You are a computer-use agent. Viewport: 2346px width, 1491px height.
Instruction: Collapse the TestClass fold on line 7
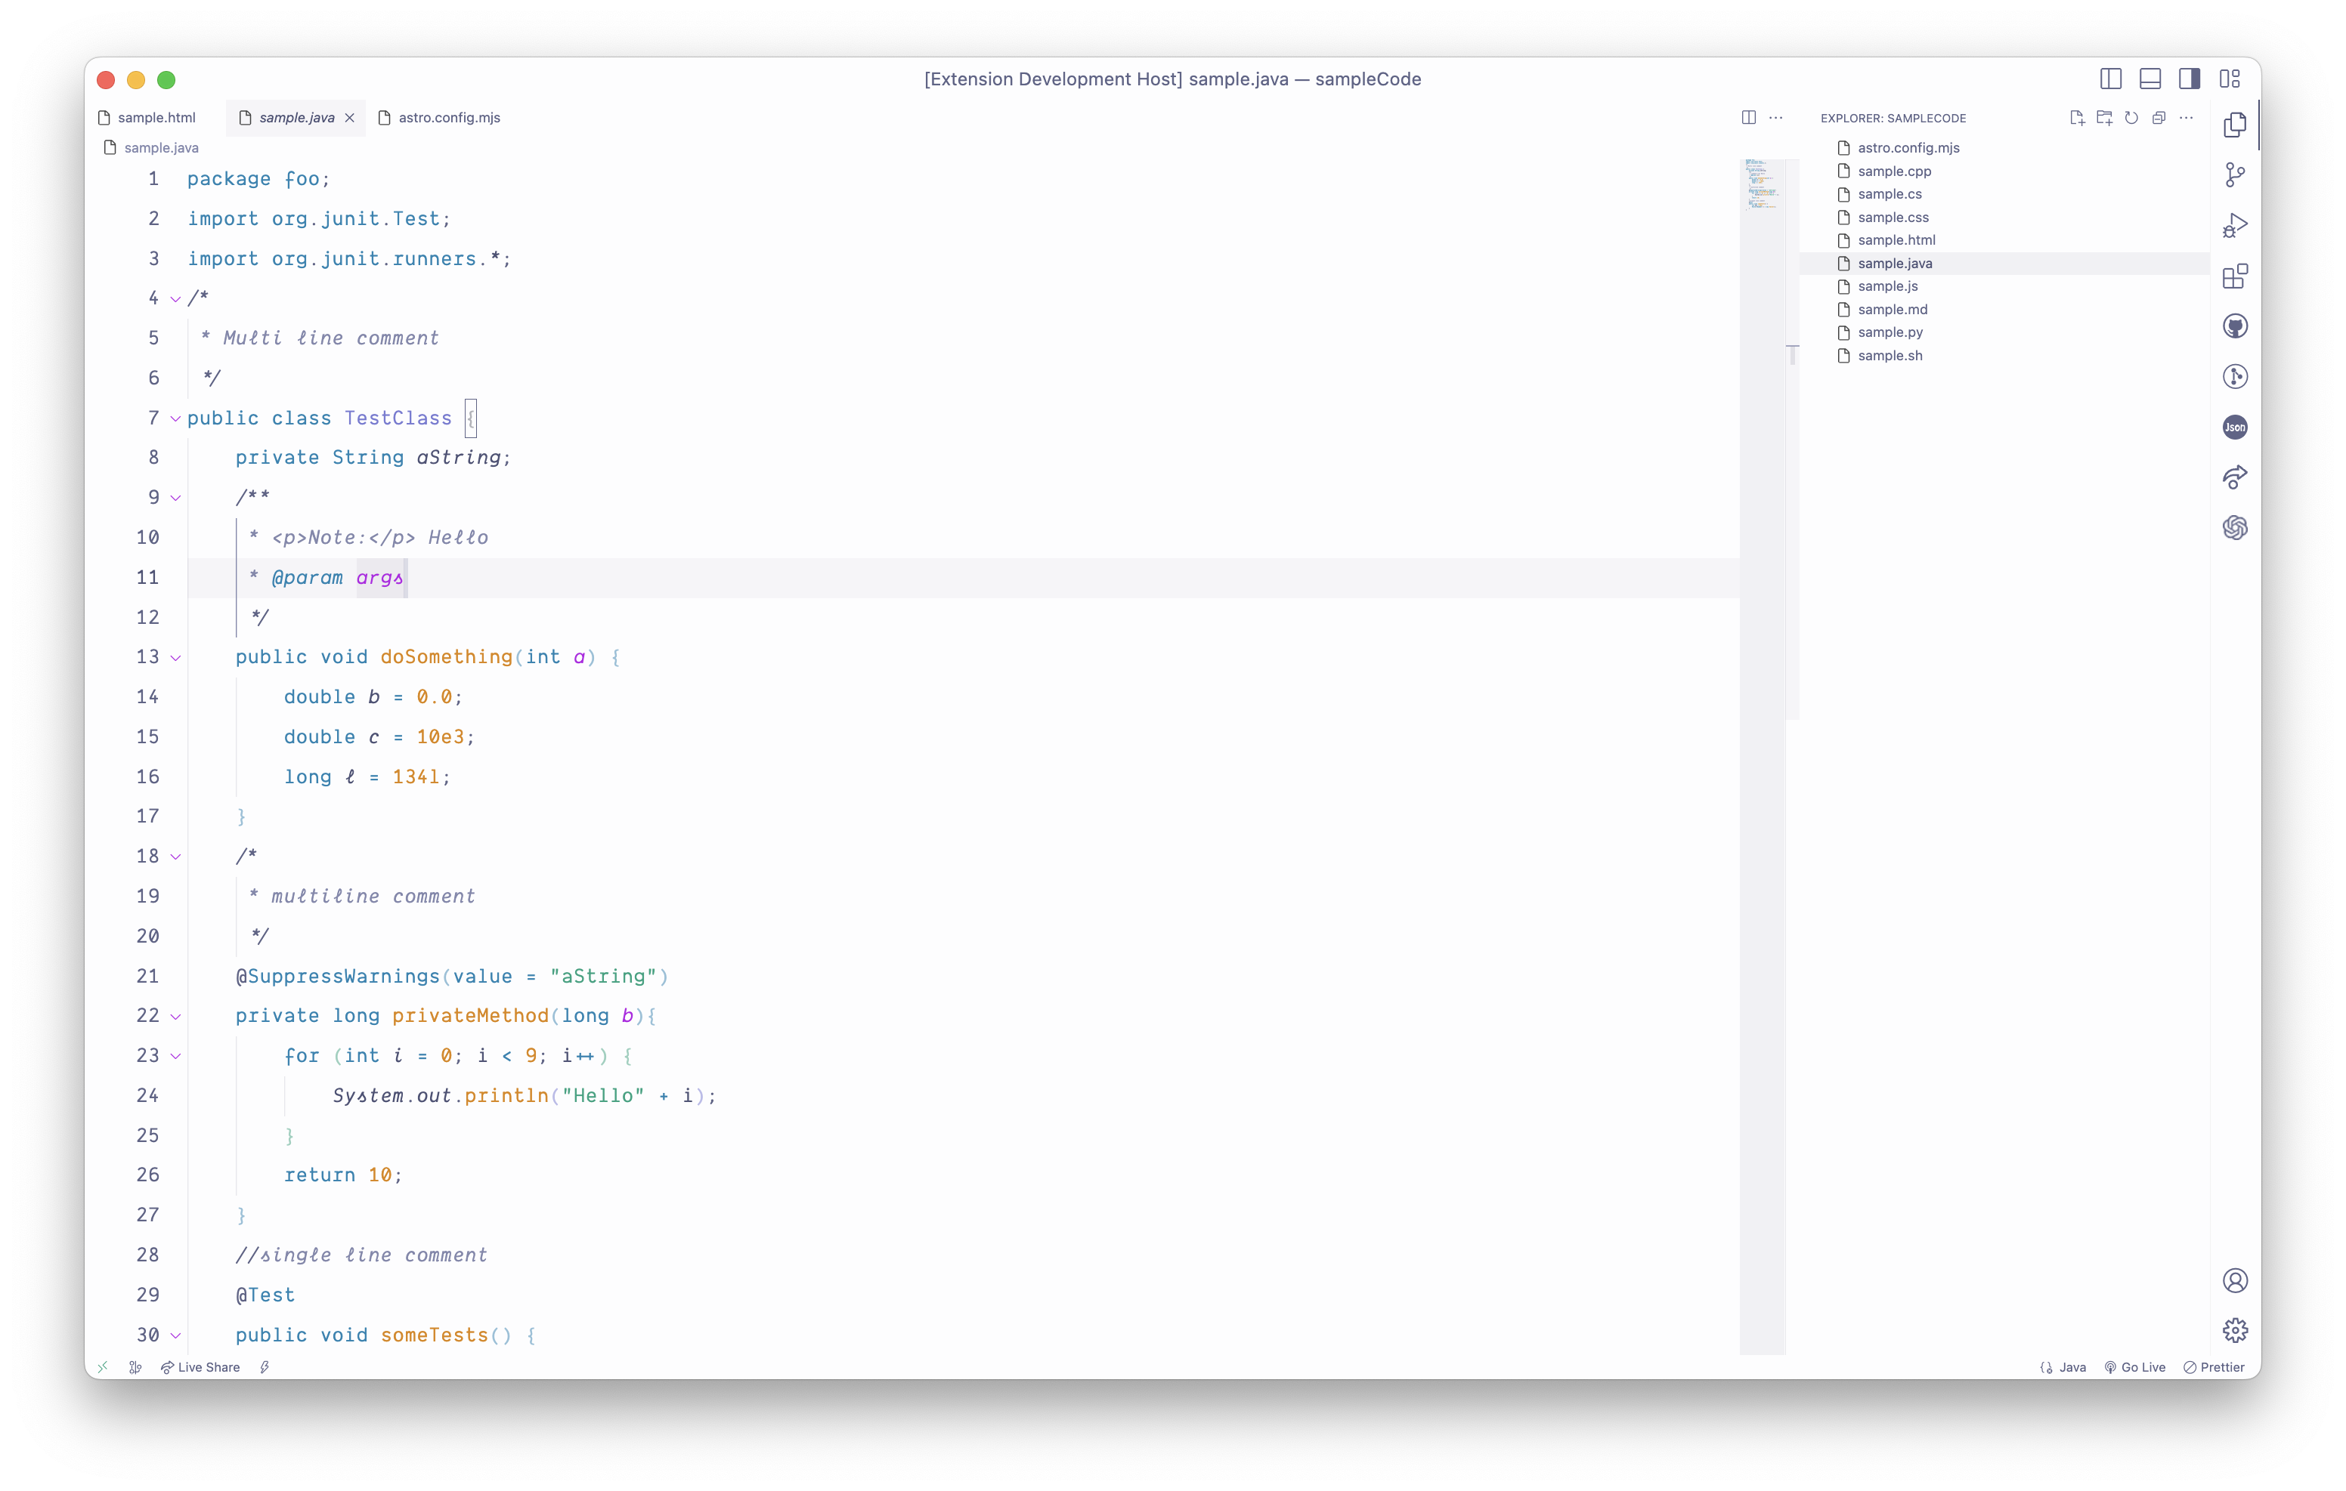(x=175, y=418)
